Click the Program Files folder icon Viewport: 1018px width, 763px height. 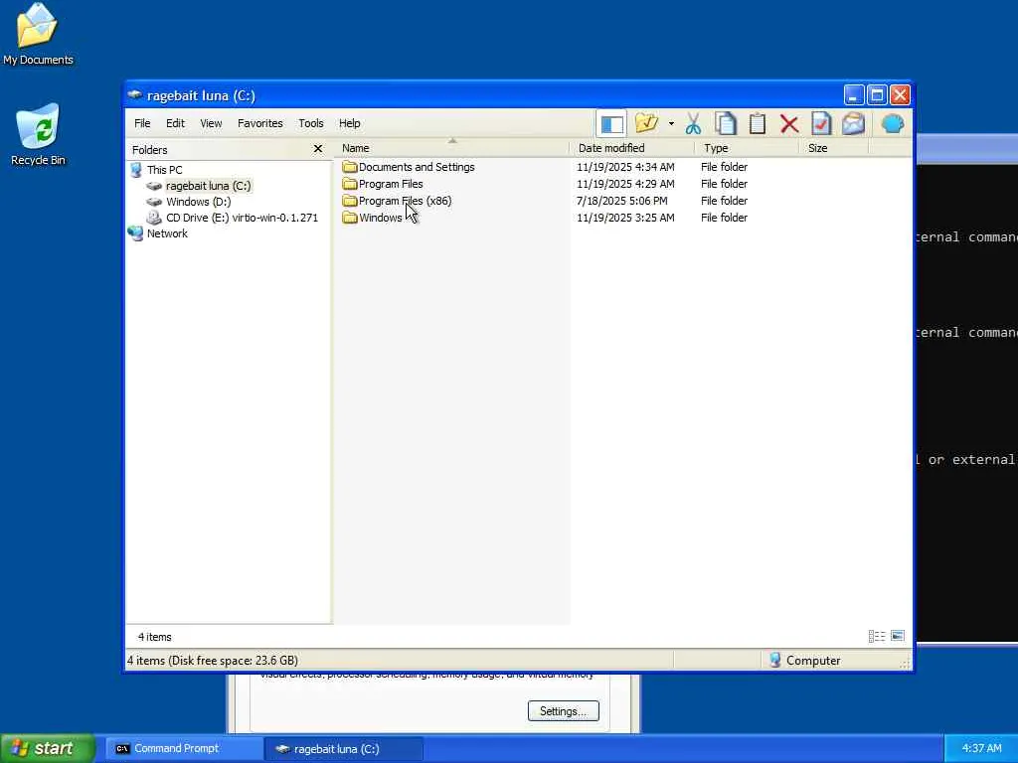350,184
